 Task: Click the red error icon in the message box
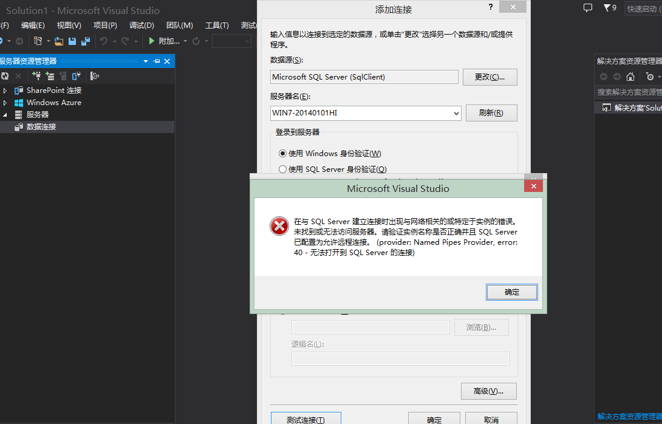click(279, 226)
